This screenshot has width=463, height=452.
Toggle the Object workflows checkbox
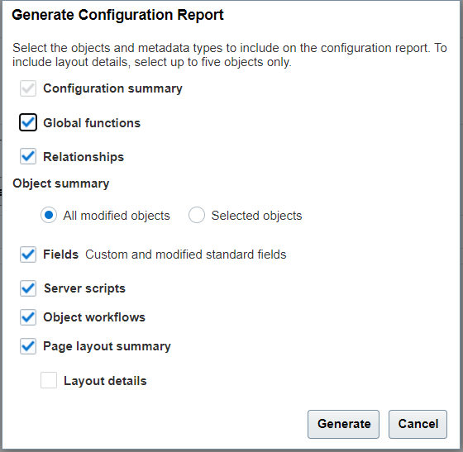click(28, 317)
